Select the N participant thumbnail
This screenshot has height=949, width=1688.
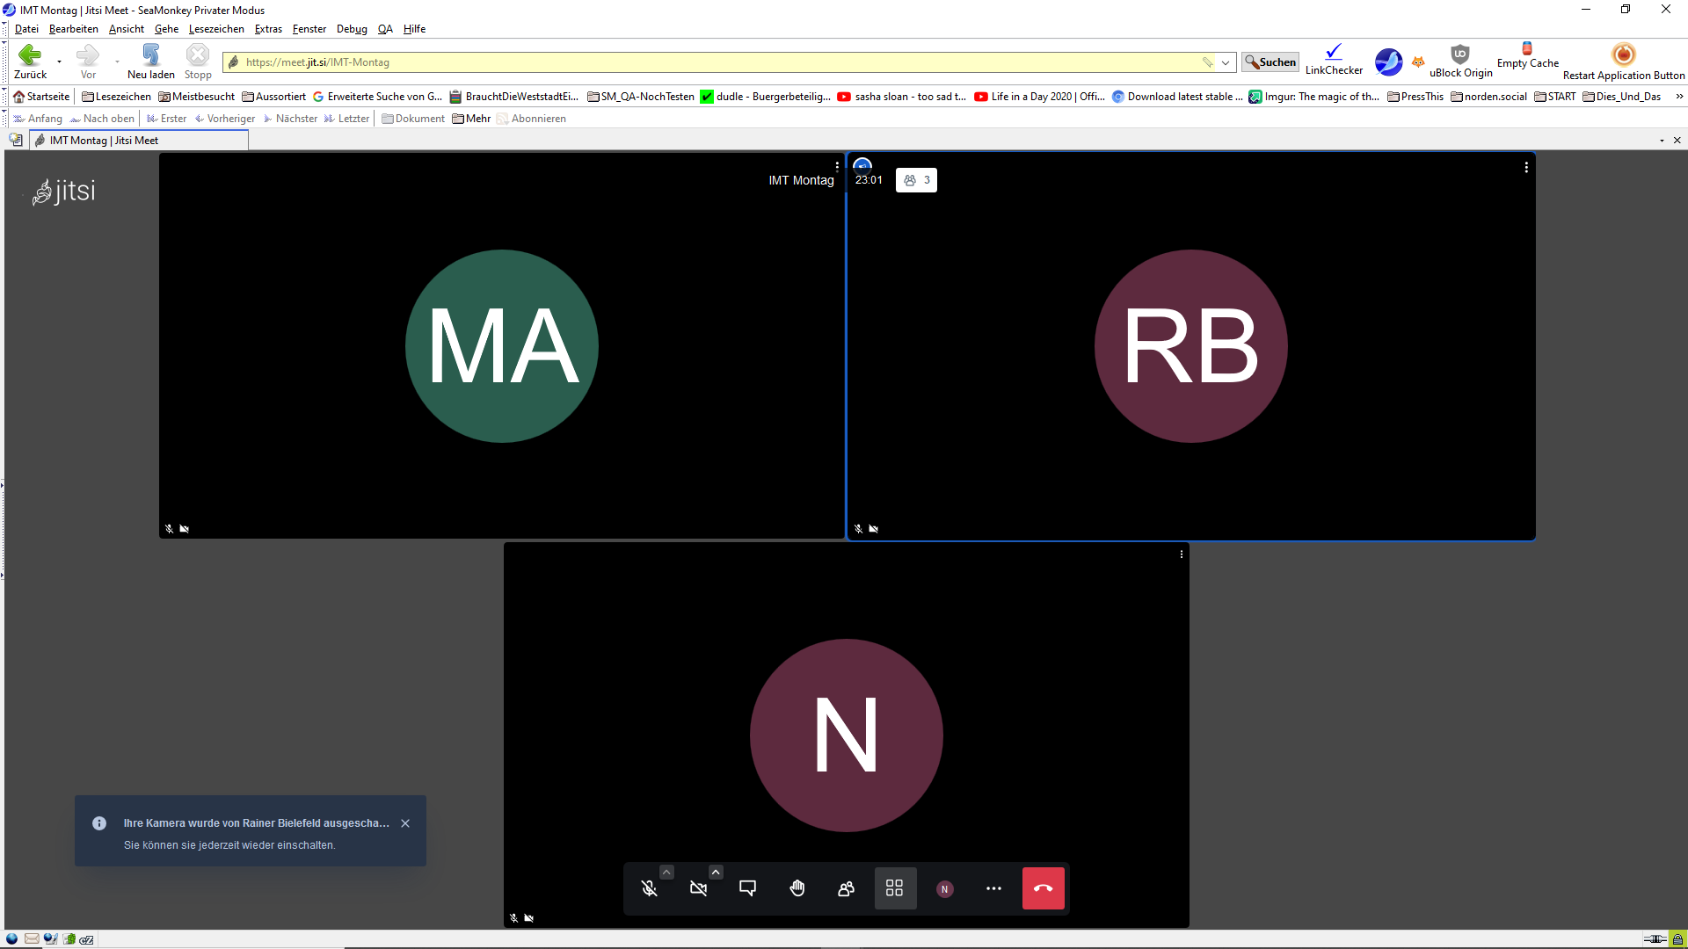coord(847,735)
